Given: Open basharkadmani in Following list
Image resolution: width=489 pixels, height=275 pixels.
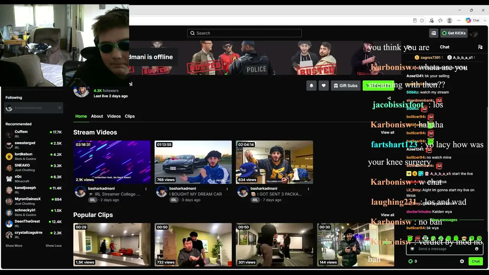Looking at the screenshot, I should coord(34,108).
